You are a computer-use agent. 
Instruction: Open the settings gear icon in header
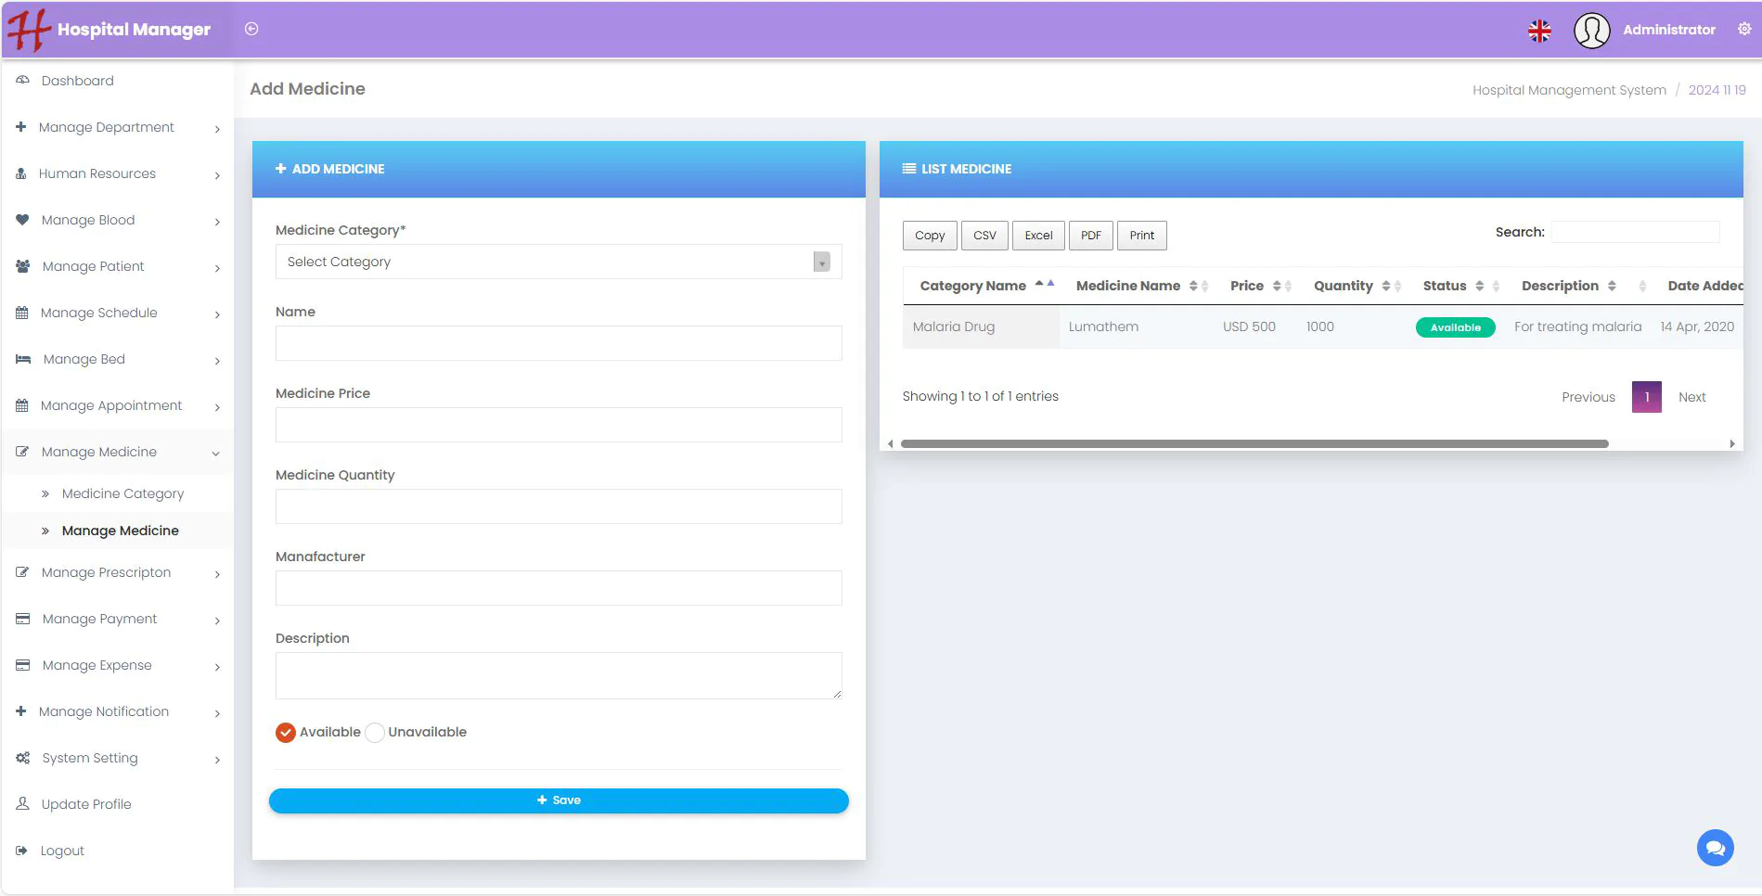point(1744,29)
